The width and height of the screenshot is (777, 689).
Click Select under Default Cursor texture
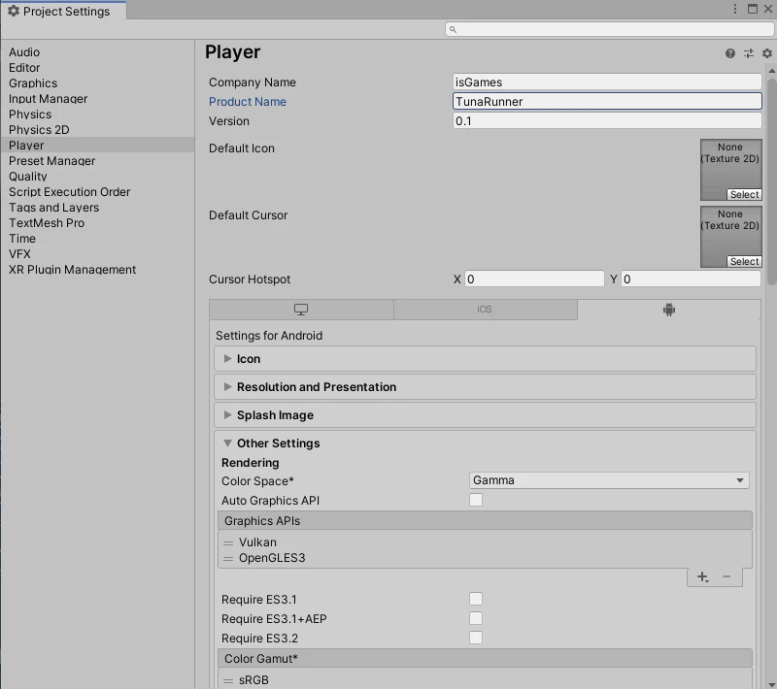coord(744,261)
